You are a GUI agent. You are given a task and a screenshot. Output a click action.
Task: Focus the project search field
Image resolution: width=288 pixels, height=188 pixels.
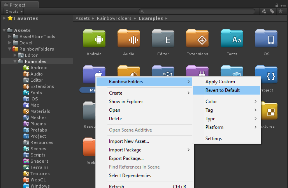197,11
